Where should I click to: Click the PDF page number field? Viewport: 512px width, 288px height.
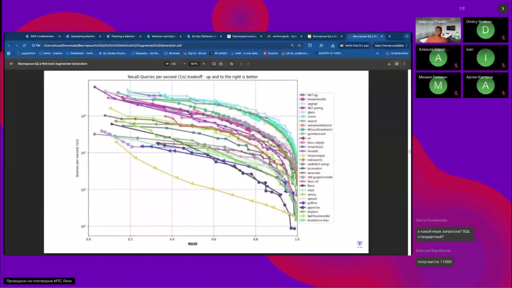[167, 64]
